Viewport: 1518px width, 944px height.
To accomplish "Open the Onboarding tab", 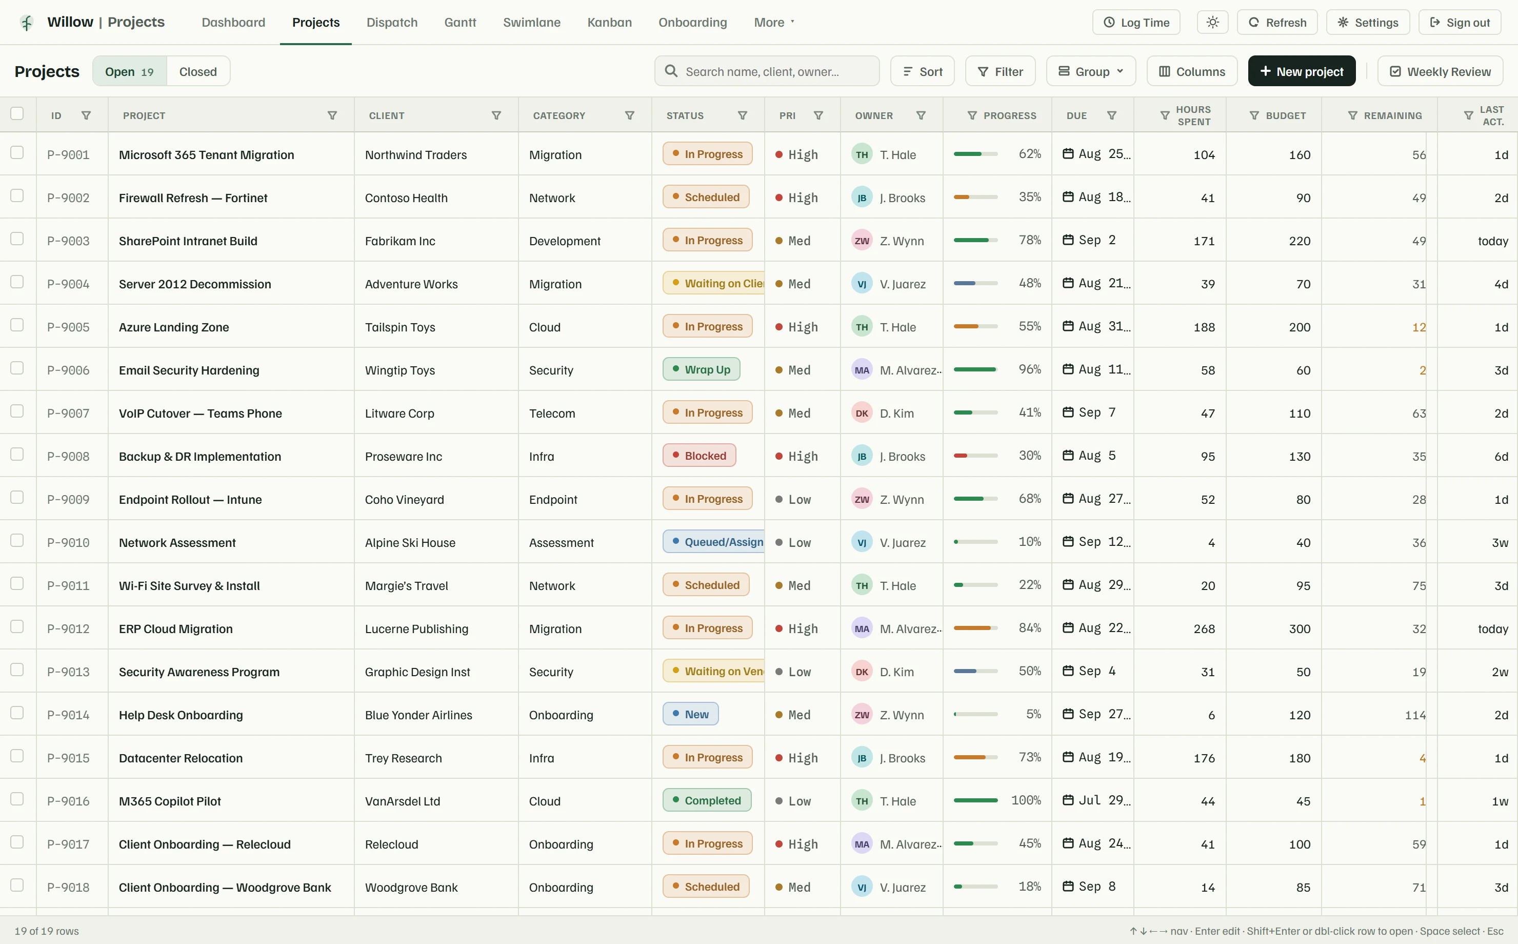I will [692, 23].
